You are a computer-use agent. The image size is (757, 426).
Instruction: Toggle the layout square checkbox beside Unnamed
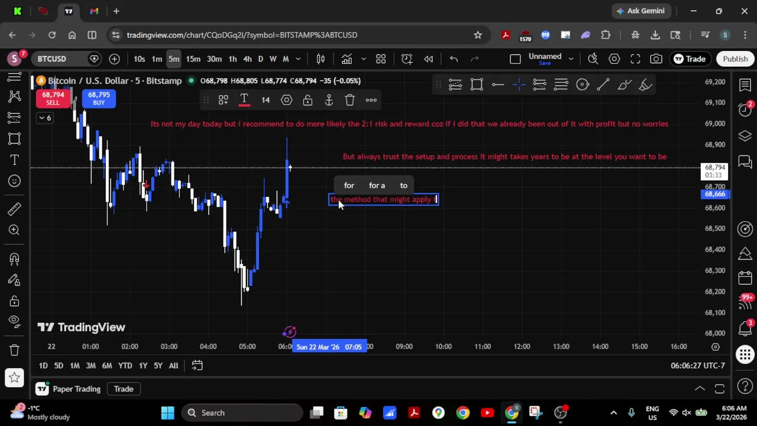(515, 59)
